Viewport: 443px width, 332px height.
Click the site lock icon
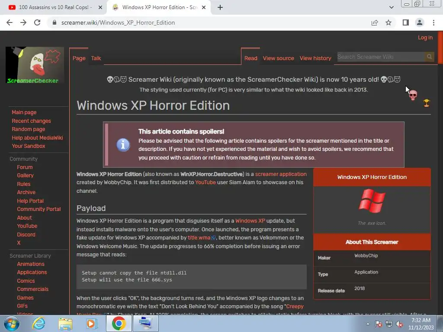[55, 22]
